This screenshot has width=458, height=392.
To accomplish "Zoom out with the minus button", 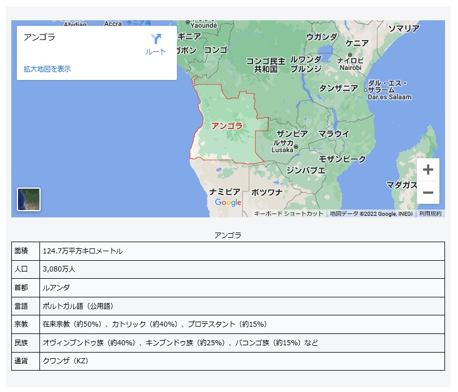I will [x=428, y=193].
